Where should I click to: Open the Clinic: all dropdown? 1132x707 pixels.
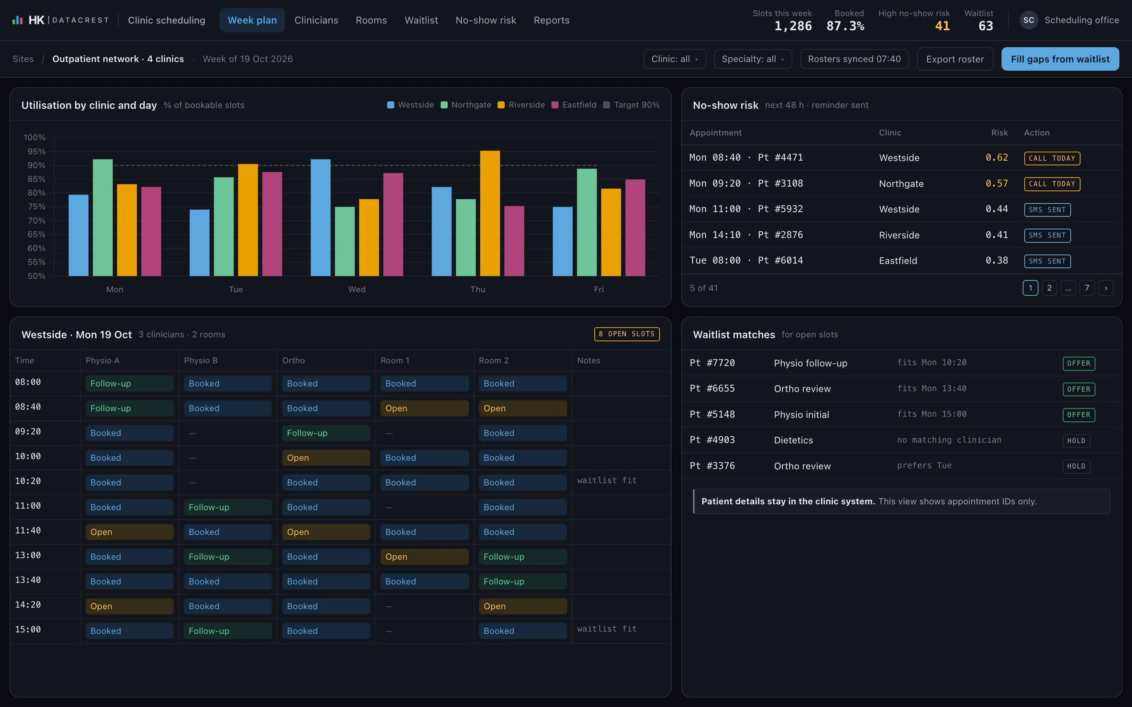(x=674, y=59)
